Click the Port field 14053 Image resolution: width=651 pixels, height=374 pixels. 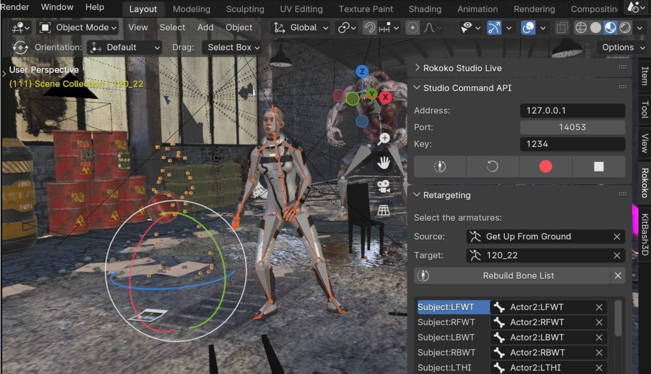pos(572,127)
